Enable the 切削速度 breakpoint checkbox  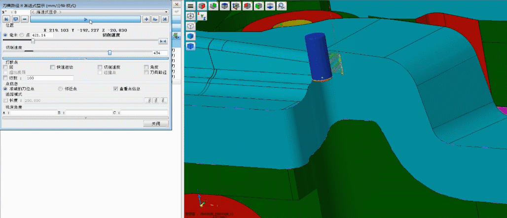click(x=100, y=67)
